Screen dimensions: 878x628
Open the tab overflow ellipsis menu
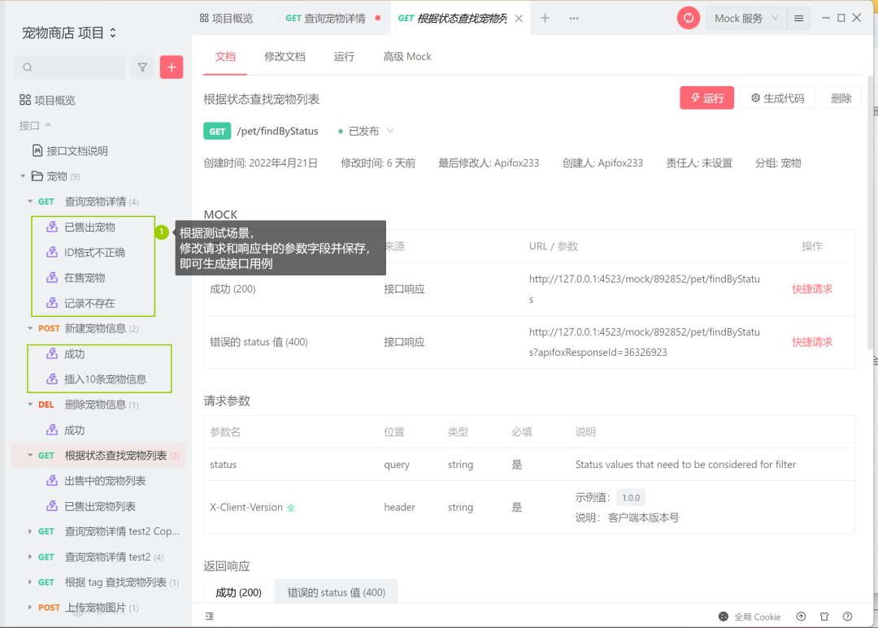coord(574,18)
